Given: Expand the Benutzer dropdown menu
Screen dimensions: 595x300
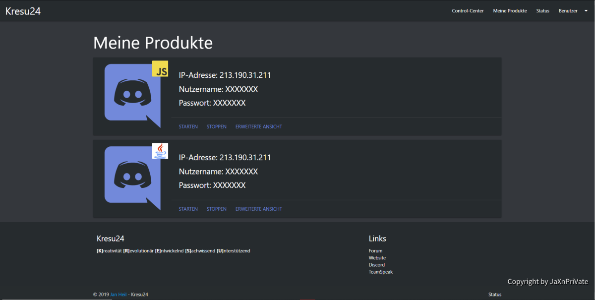Looking at the screenshot, I should 586,10.
